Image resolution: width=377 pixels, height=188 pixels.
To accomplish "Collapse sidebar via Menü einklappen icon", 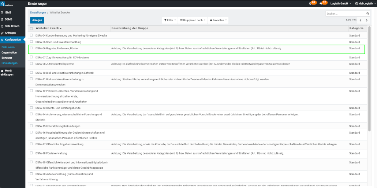I will 2,70.
